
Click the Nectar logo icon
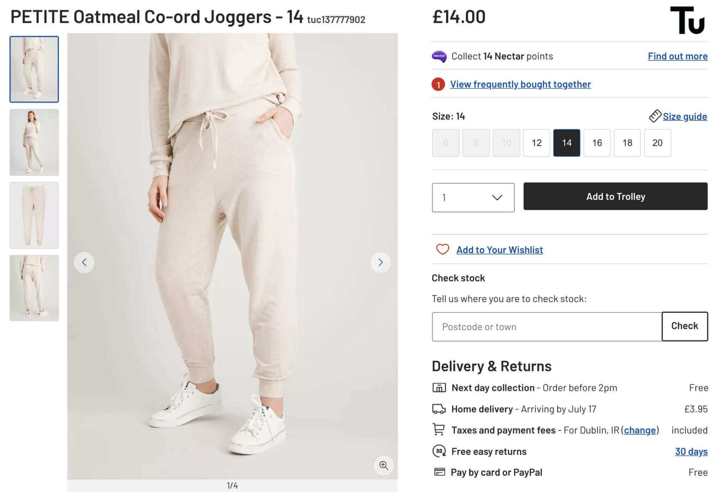point(439,56)
